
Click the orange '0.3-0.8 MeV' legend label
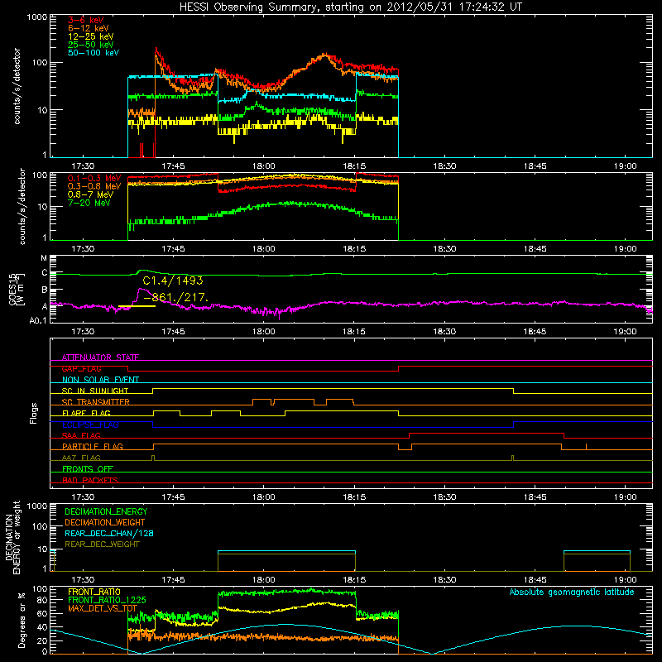94,186
